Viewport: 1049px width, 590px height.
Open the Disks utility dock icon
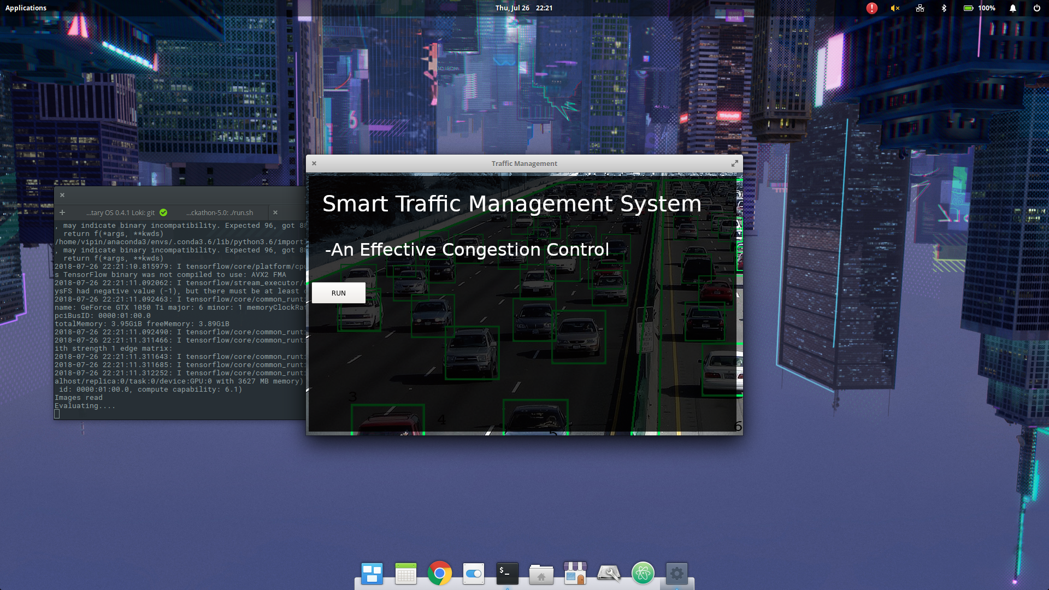point(609,574)
